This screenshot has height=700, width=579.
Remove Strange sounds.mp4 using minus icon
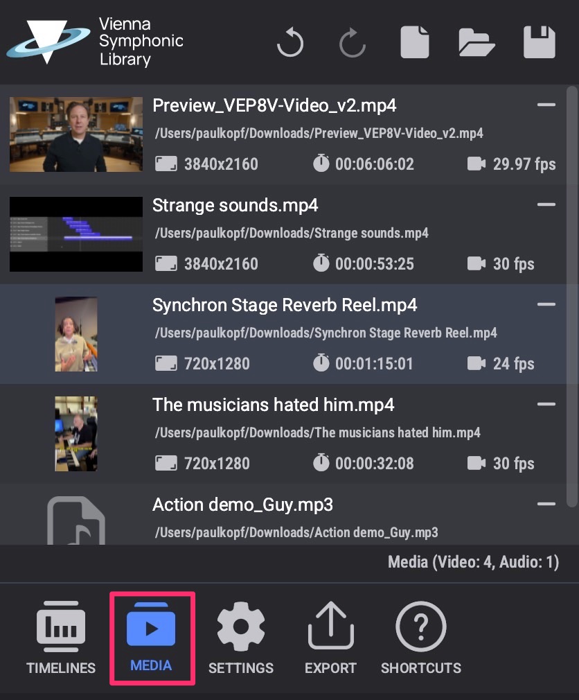(546, 205)
